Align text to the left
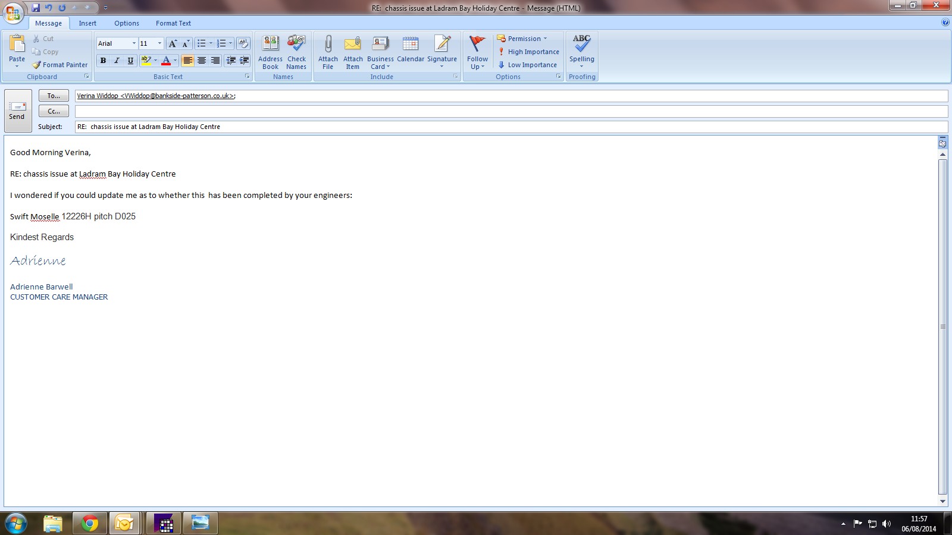The width and height of the screenshot is (952, 535). pos(188,61)
